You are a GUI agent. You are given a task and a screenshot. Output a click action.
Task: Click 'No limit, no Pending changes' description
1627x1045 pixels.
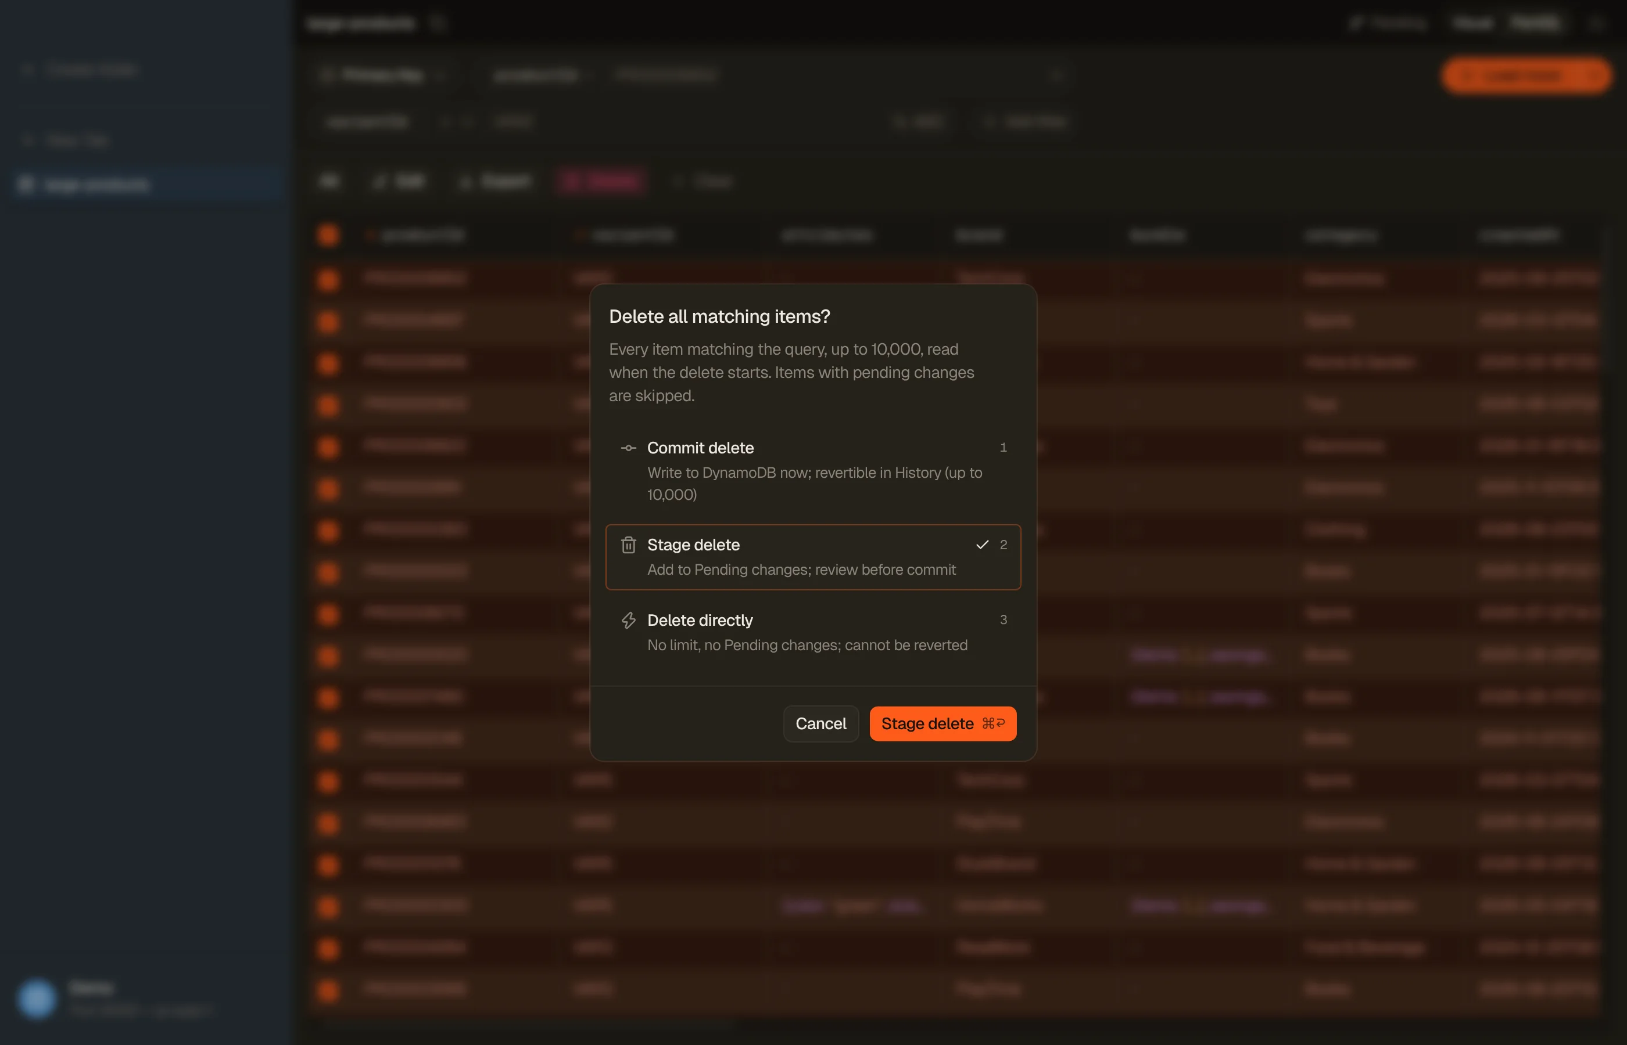click(807, 644)
